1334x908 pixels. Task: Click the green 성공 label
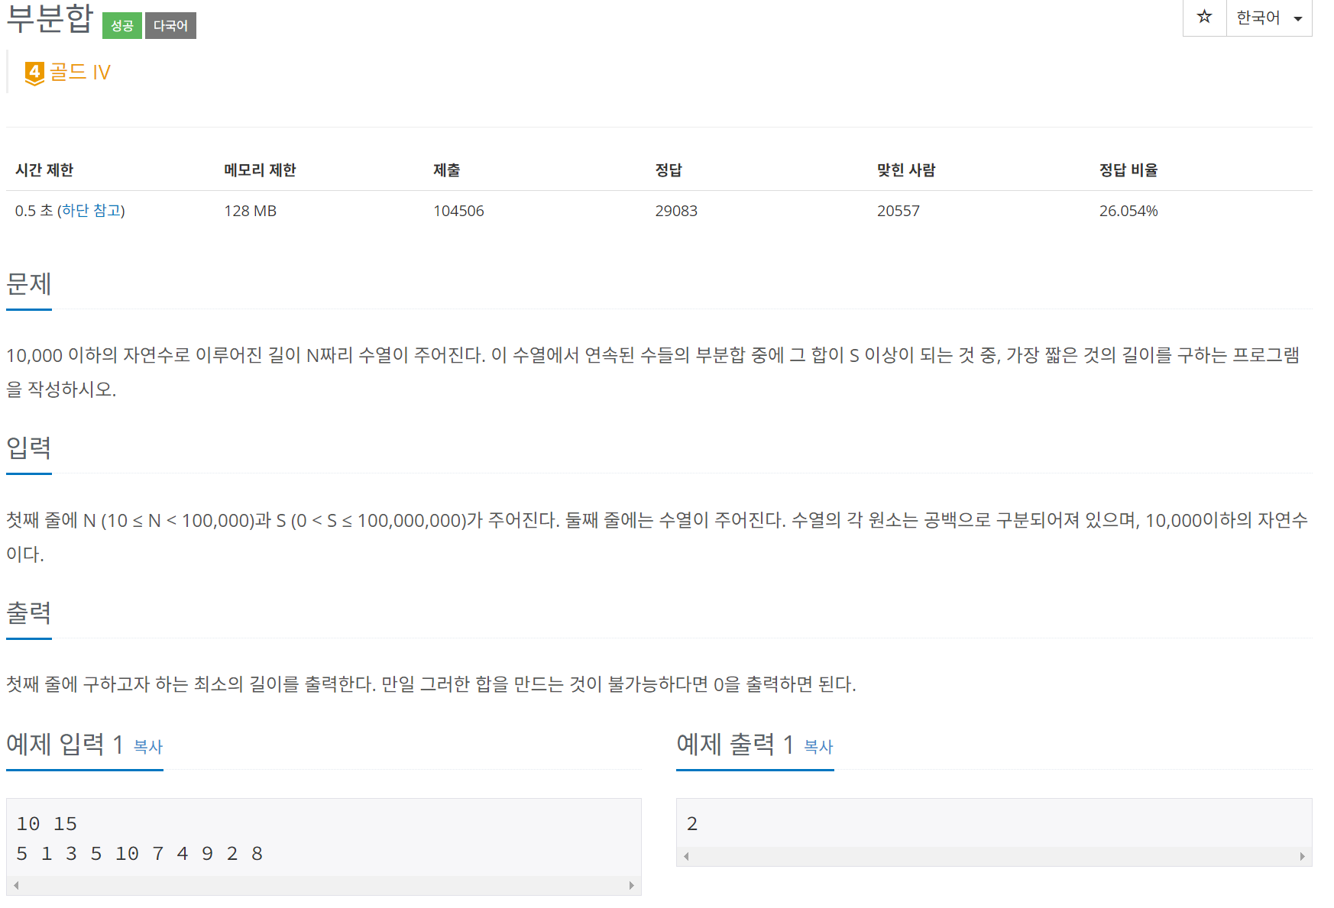point(122,26)
